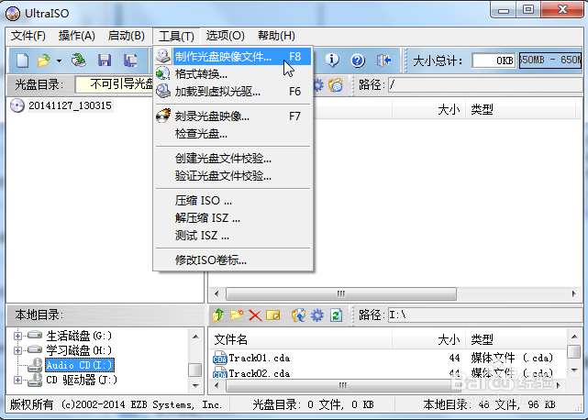Click the 不可引导光盘 bootable status field
Viewport: 588px width, 420px height.
point(115,84)
